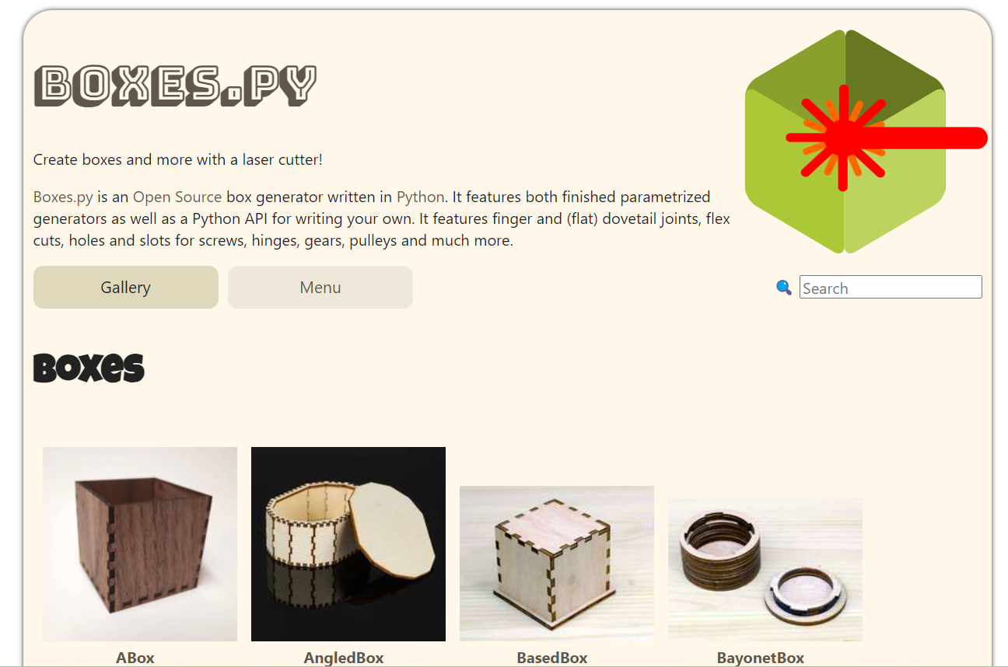Click the green hexagon box logo
1008x667 pixels.
point(845,141)
